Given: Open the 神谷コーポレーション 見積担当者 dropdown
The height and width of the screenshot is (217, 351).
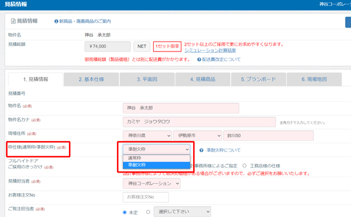Looking at the screenshot, I should coord(152,184).
